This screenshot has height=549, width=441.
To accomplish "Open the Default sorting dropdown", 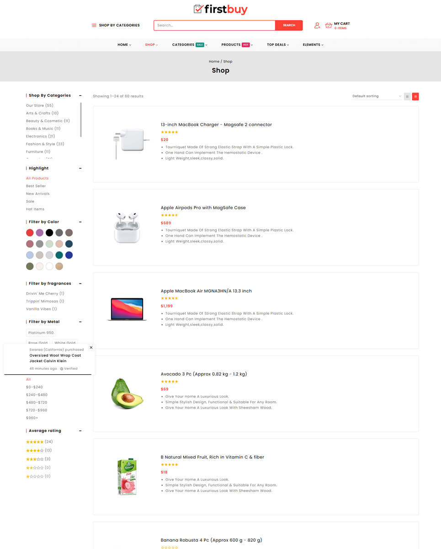I will (377, 97).
